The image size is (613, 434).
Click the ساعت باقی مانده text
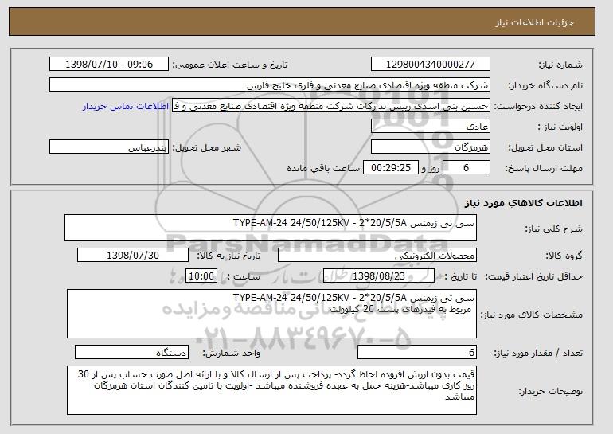[323, 168]
